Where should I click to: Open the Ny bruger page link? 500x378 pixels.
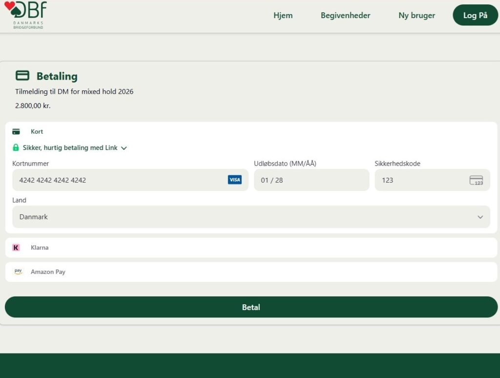417,15
